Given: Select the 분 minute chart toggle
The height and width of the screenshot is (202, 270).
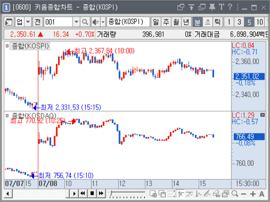Looking at the screenshot, I should 197,22.
